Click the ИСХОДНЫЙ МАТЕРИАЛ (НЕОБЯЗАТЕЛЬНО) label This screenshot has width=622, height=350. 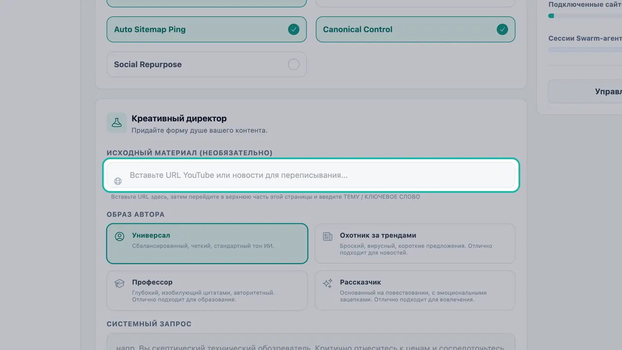pos(190,153)
